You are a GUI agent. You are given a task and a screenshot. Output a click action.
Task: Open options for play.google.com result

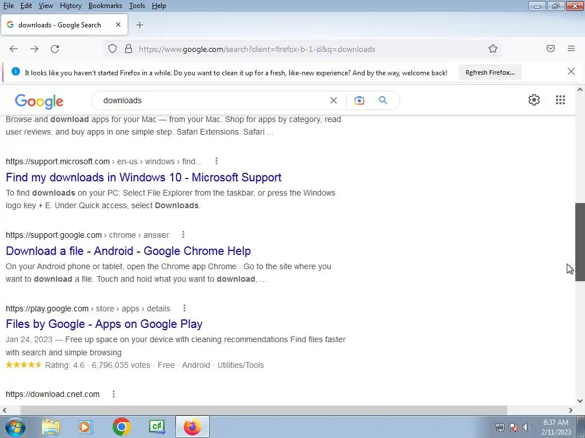click(185, 308)
